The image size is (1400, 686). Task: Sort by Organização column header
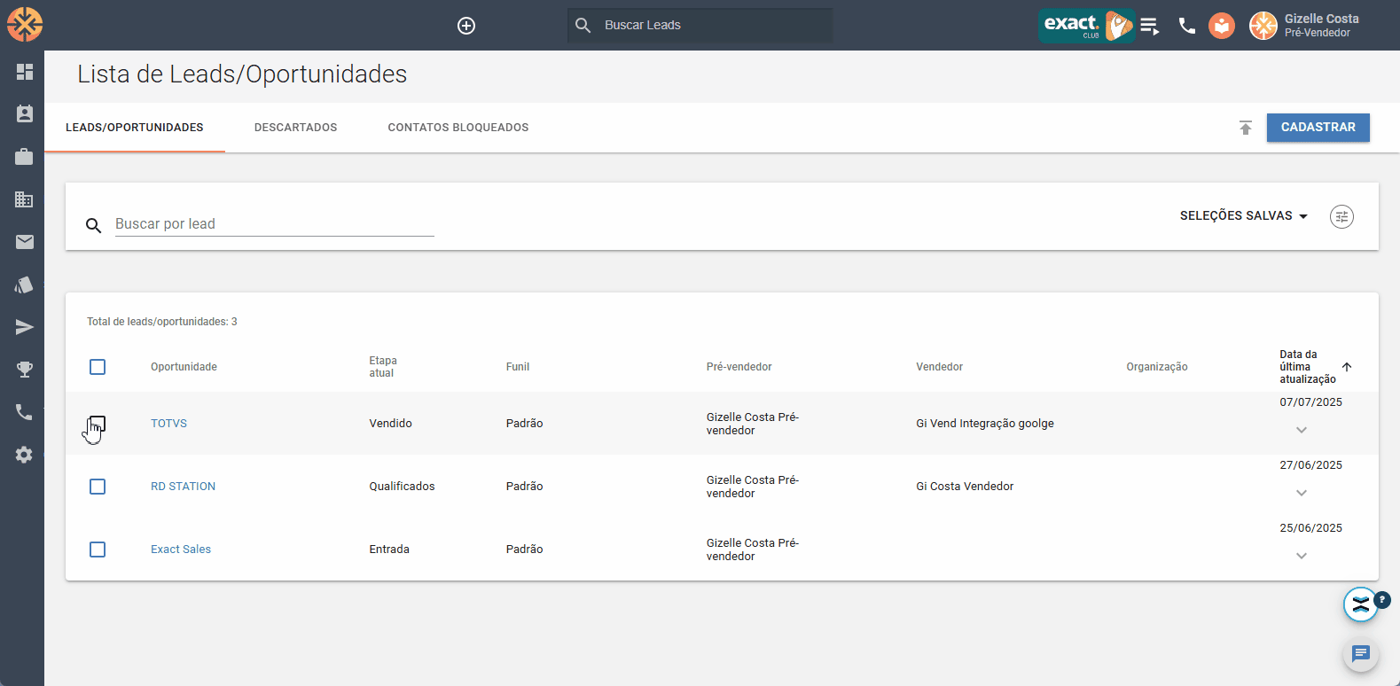pyautogui.click(x=1157, y=367)
